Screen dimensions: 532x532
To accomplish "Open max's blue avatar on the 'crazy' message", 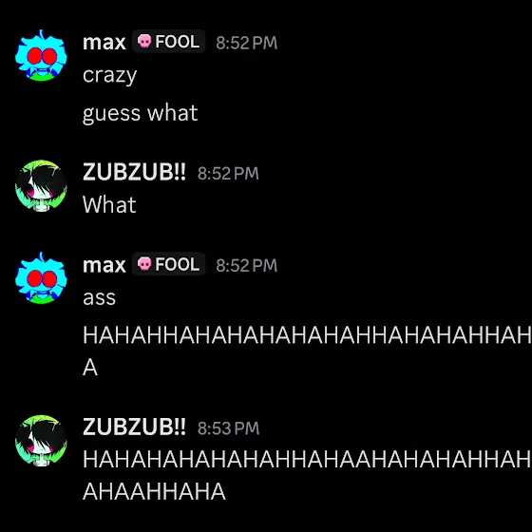I will (x=41, y=56).
